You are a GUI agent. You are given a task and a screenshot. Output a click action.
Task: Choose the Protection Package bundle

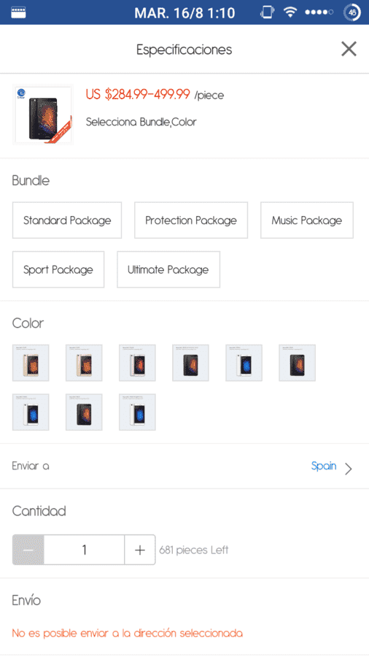tap(191, 220)
